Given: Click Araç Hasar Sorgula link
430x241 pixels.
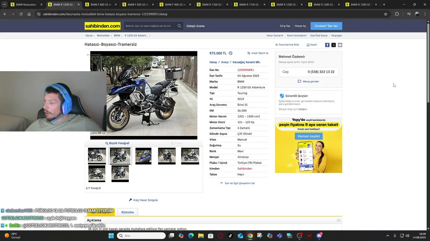Looking at the screenshot, I should (143, 200).
